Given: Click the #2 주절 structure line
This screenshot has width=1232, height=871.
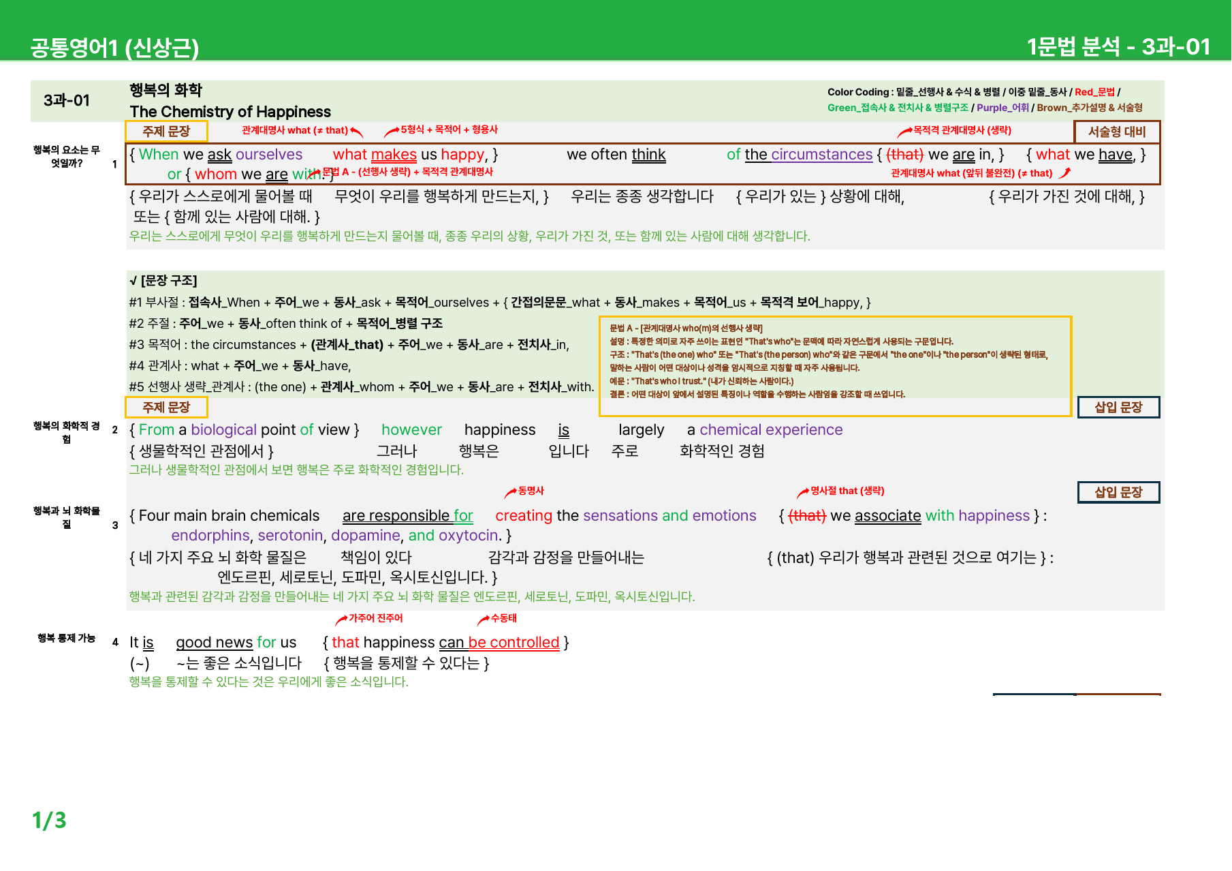Looking at the screenshot, I should tap(286, 323).
